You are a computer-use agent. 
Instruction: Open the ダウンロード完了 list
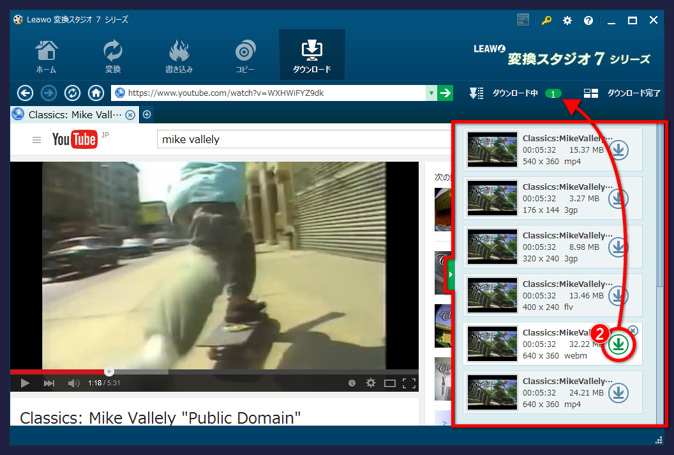click(622, 93)
